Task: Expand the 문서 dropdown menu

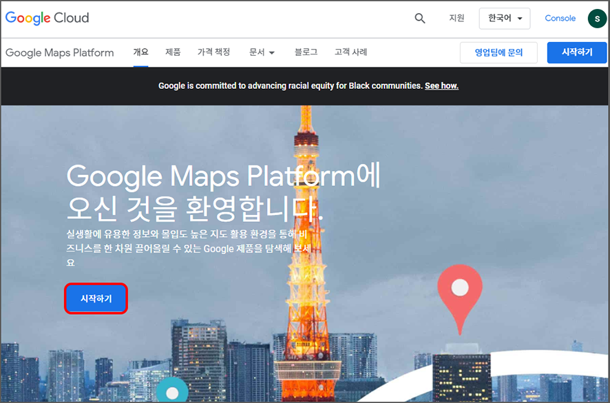Action: click(x=262, y=52)
